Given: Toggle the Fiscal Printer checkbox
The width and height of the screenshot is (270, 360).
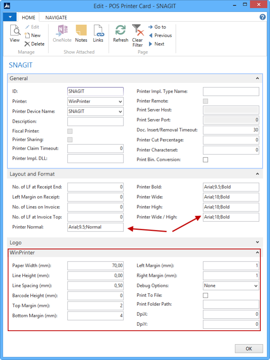Looking at the screenshot, I should coord(70,131).
